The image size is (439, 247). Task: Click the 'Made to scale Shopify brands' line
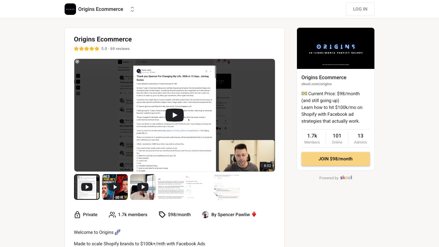(x=139, y=244)
